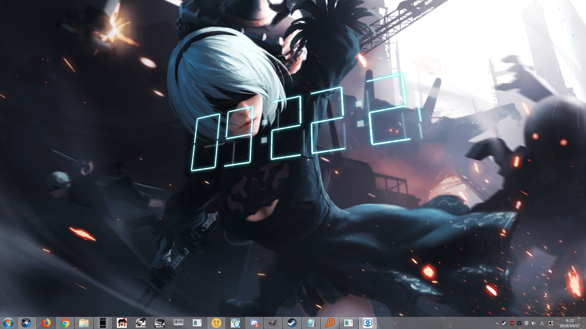Open the yellow smiley face app
Viewport: 586px width, 329px height.
point(216,323)
